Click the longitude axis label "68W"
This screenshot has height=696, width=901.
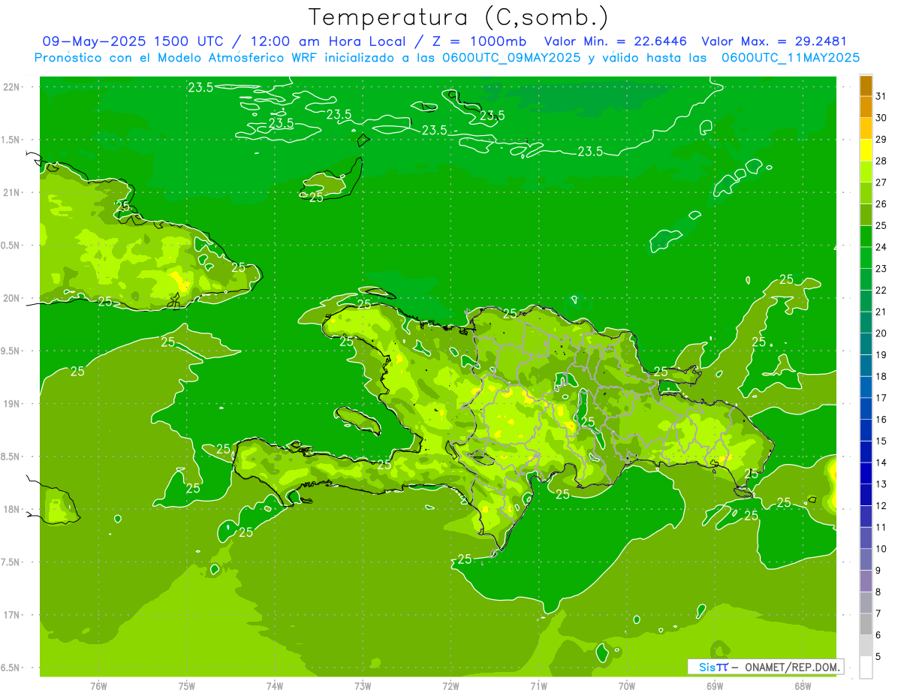[x=803, y=686]
